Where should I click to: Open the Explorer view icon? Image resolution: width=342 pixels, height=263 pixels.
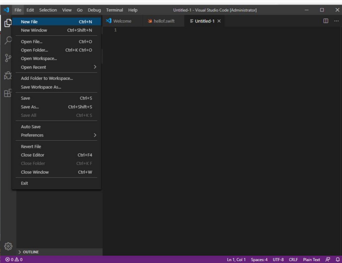(x=8, y=23)
